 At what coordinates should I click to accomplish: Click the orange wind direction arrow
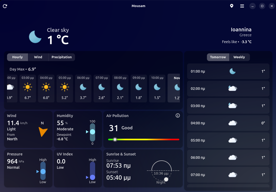pos(42,132)
